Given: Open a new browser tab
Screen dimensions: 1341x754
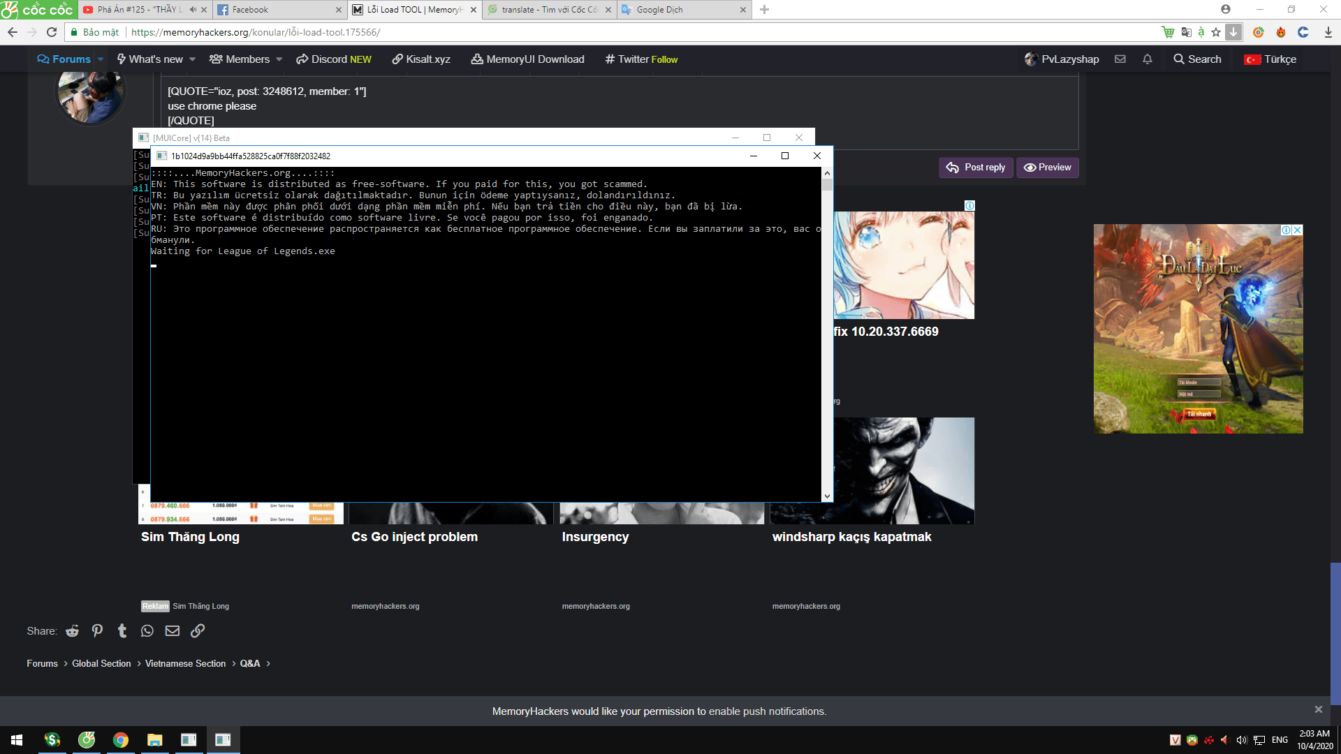Looking at the screenshot, I should pyautogui.click(x=764, y=9).
